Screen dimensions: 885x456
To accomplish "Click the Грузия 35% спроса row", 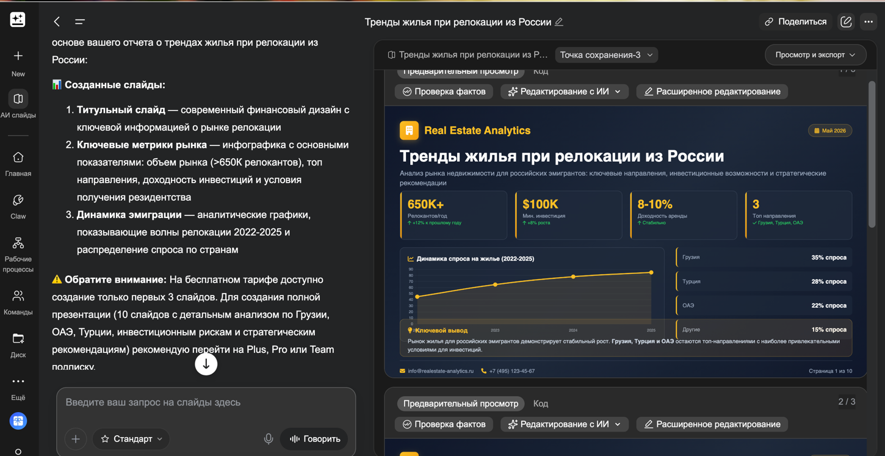I will coord(764,257).
